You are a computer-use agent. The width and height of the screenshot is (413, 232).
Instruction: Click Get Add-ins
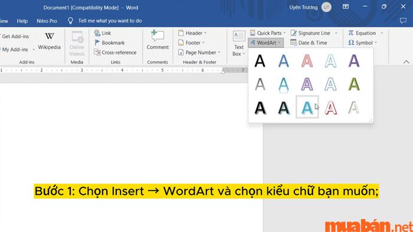pyautogui.click(x=15, y=37)
